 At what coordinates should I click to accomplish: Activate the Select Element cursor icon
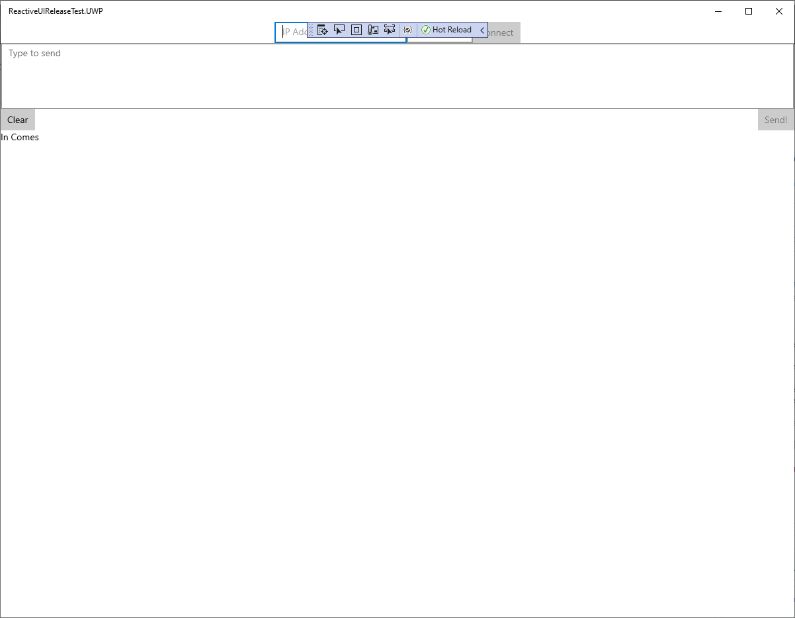pos(339,30)
